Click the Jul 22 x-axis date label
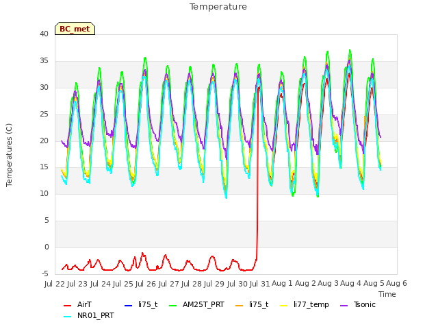 55,284
